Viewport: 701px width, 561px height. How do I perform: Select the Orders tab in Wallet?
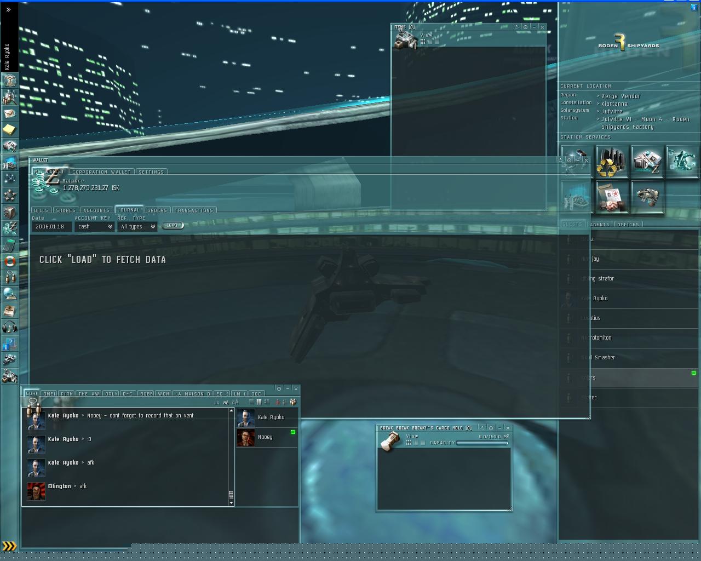coord(157,210)
